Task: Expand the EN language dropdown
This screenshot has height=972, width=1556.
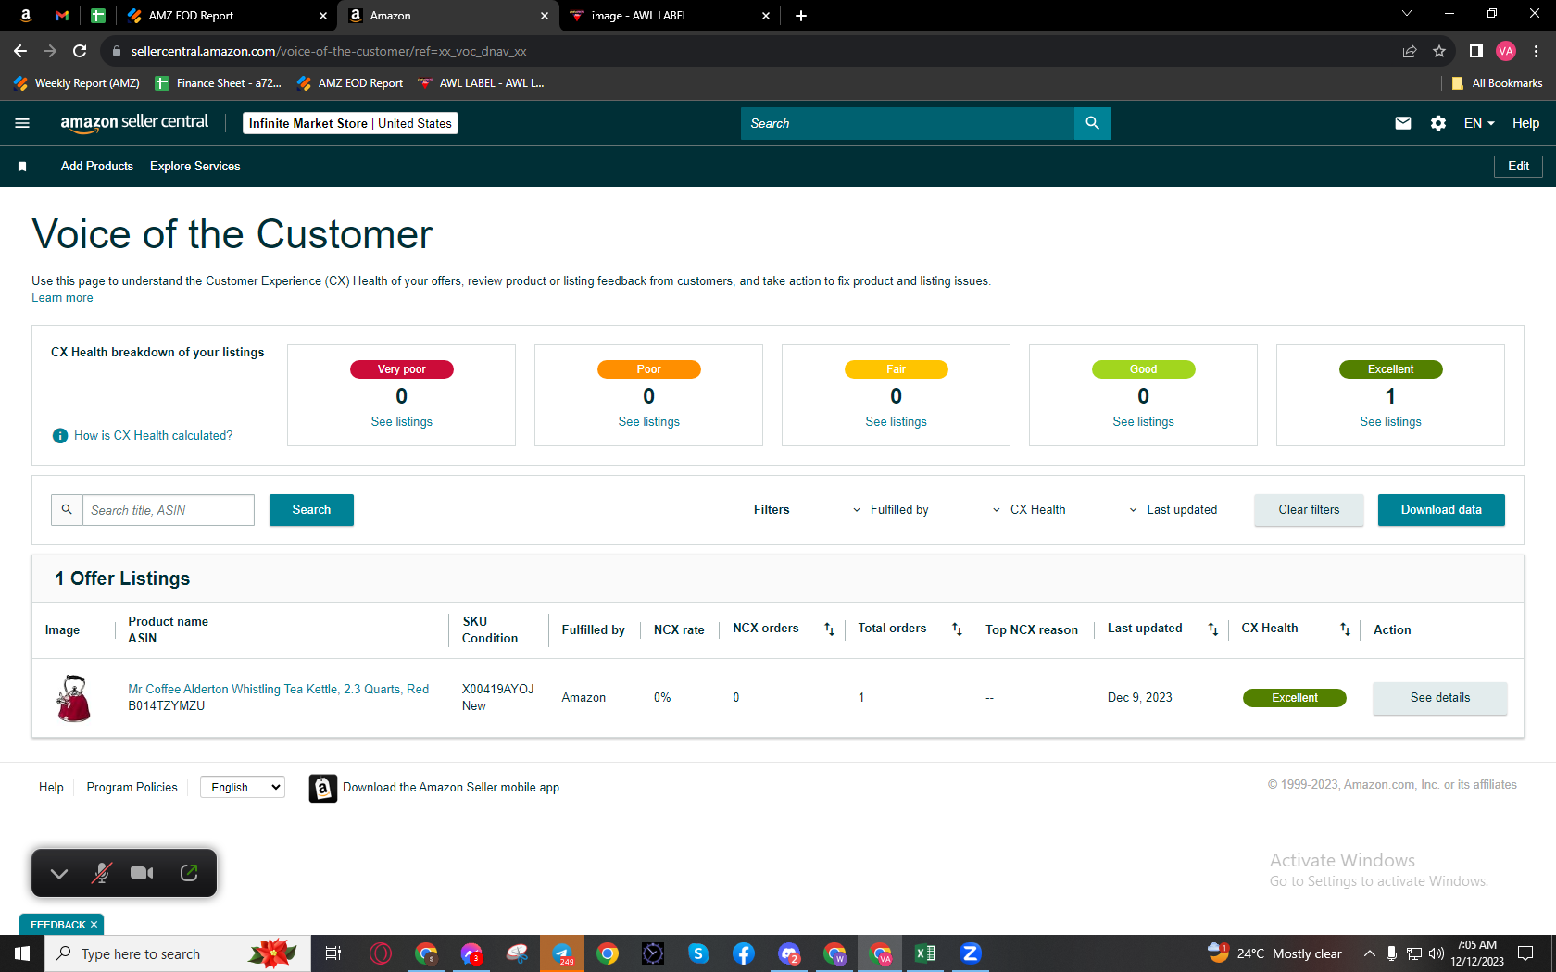Action: (x=1479, y=123)
